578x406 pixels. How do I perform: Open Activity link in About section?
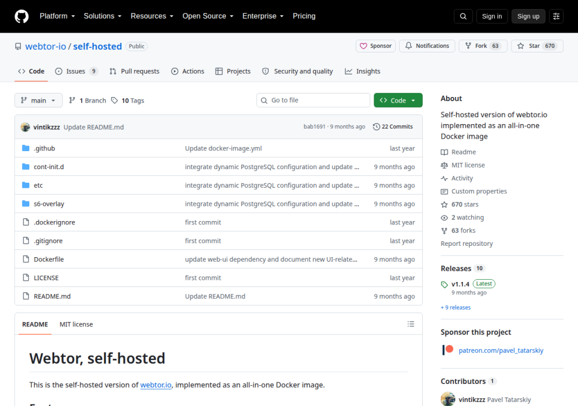click(x=457, y=178)
